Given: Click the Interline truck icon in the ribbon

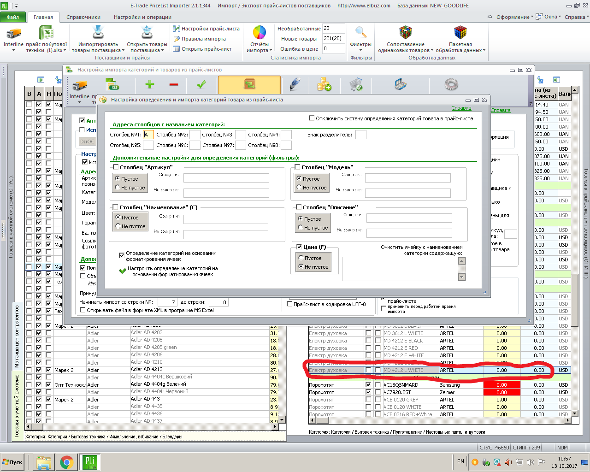Looking at the screenshot, I should 13,33.
